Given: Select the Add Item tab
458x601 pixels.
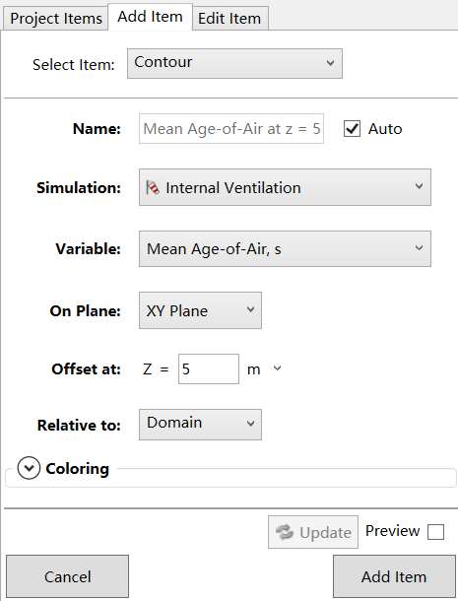Looking at the screenshot, I should click(151, 17).
